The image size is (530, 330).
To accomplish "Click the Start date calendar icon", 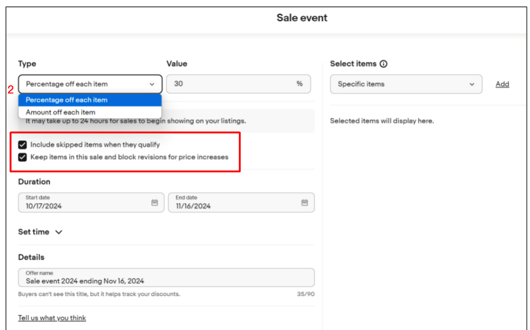I will coord(155,203).
